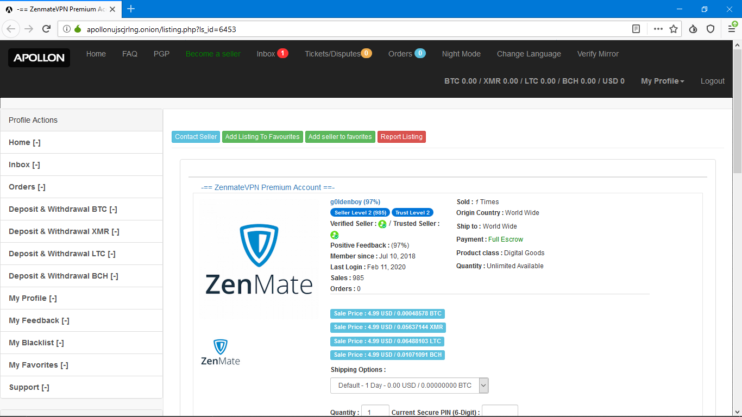Click the green onion circuit icon
Image resolution: width=742 pixels, height=417 pixels.
[78, 29]
